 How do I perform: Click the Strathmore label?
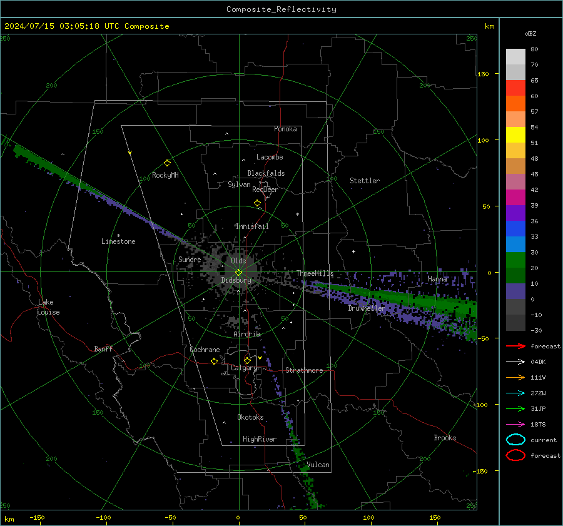pos(304,370)
